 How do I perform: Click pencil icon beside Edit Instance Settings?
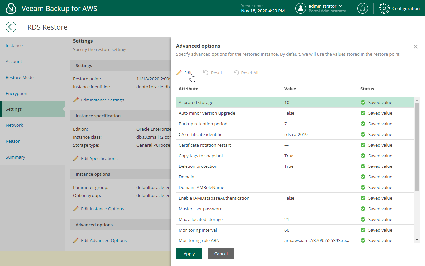[x=76, y=100]
